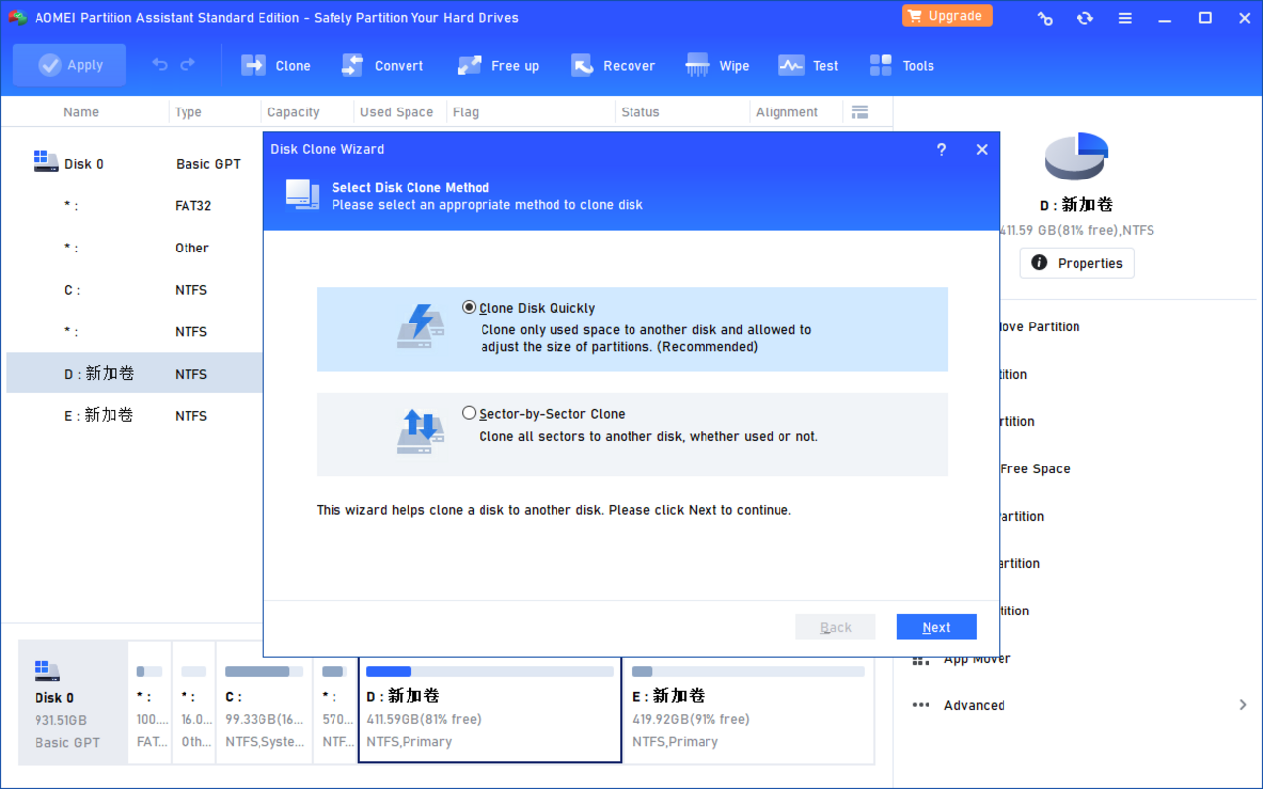Choose the Sector-by-Sector Clone option
1263x789 pixels.
(469, 412)
